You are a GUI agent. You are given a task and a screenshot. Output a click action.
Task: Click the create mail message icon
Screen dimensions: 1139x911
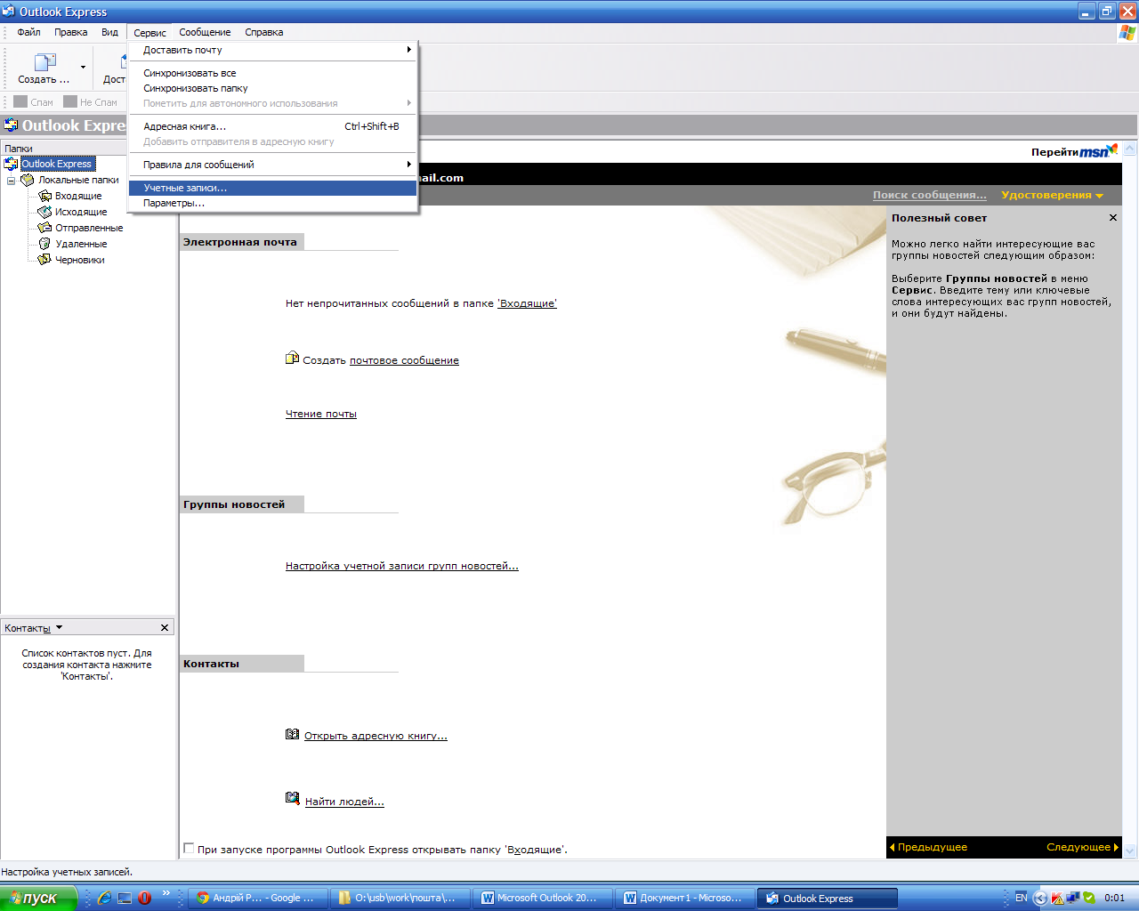pos(292,359)
